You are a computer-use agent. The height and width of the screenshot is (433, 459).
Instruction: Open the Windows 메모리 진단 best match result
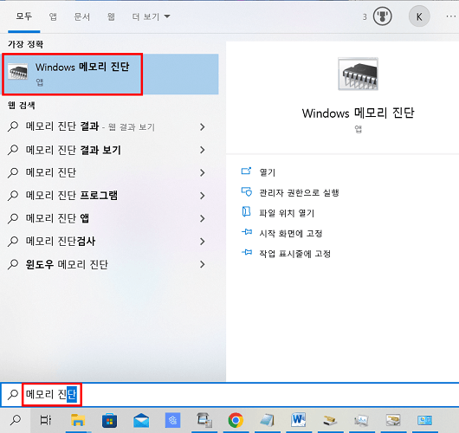click(110, 74)
